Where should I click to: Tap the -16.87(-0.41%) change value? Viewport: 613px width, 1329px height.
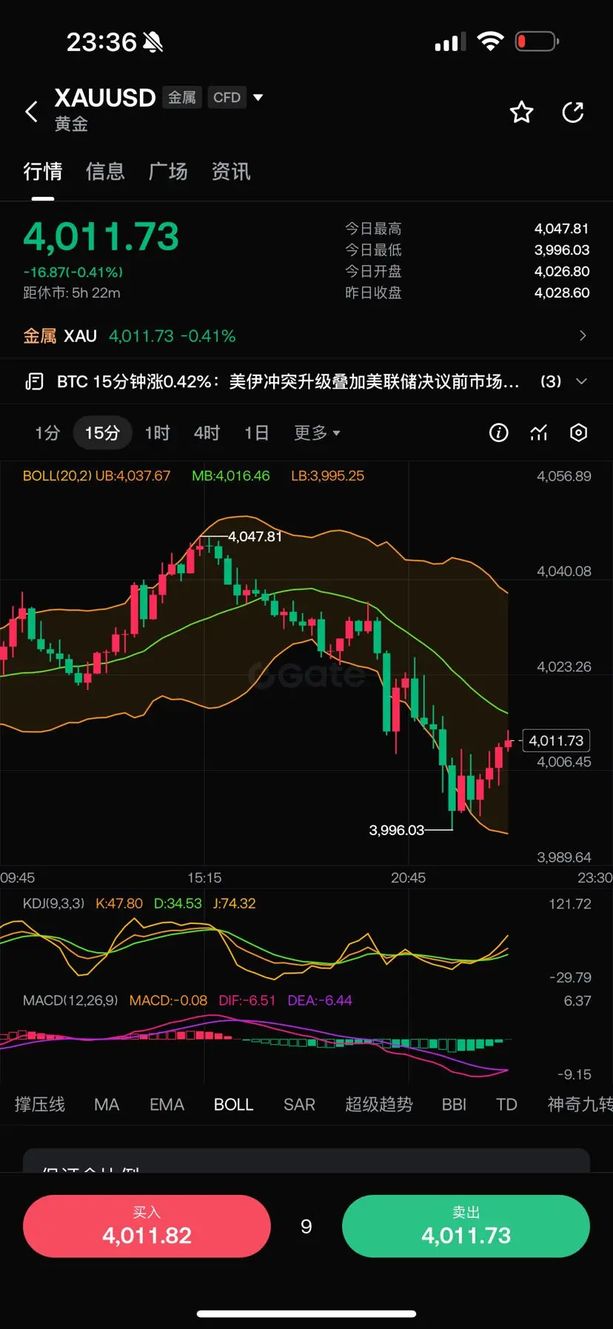coord(73,272)
